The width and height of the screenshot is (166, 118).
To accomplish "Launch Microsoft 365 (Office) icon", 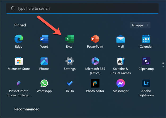I will click(95, 61).
